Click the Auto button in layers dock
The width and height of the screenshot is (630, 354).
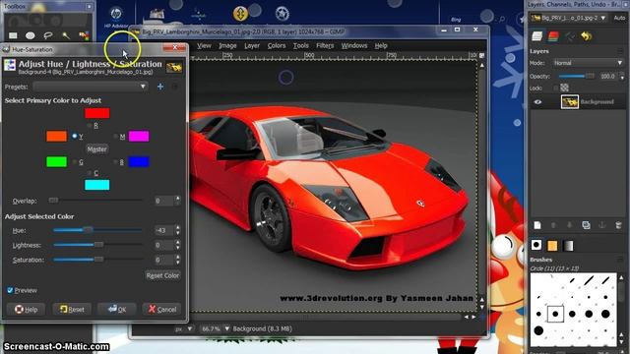click(x=619, y=18)
